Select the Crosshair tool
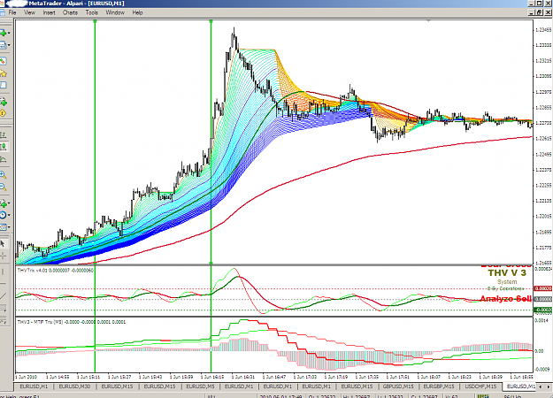The image size is (553, 398). (4, 256)
